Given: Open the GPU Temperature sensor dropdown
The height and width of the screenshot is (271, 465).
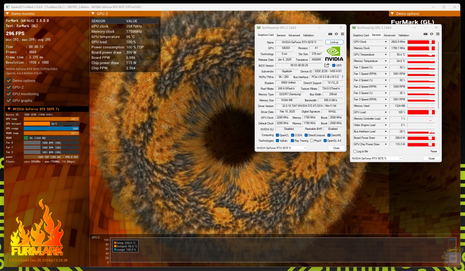Looking at the screenshot, I should click(x=386, y=55).
